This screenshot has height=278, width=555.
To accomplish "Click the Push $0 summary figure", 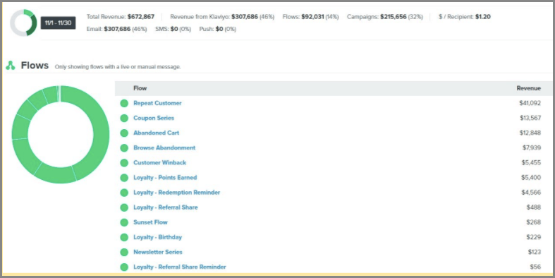I will pyautogui.click(x=219, y=29).
